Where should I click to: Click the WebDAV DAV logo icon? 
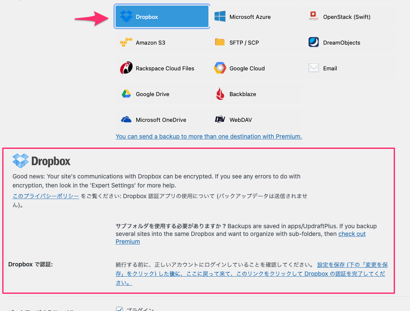220,119
